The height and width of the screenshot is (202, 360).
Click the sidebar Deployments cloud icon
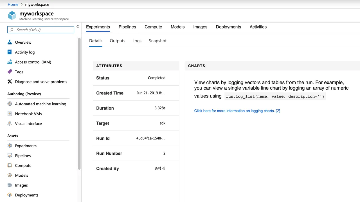[x=10, y=195]
